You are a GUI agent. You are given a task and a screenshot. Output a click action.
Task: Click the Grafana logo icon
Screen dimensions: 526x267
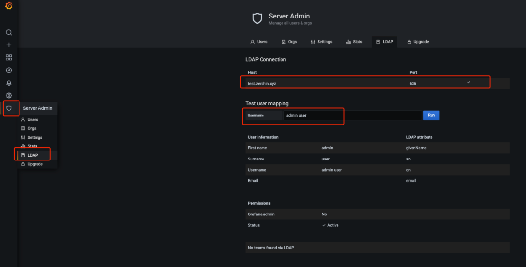[x=9, y=6]
